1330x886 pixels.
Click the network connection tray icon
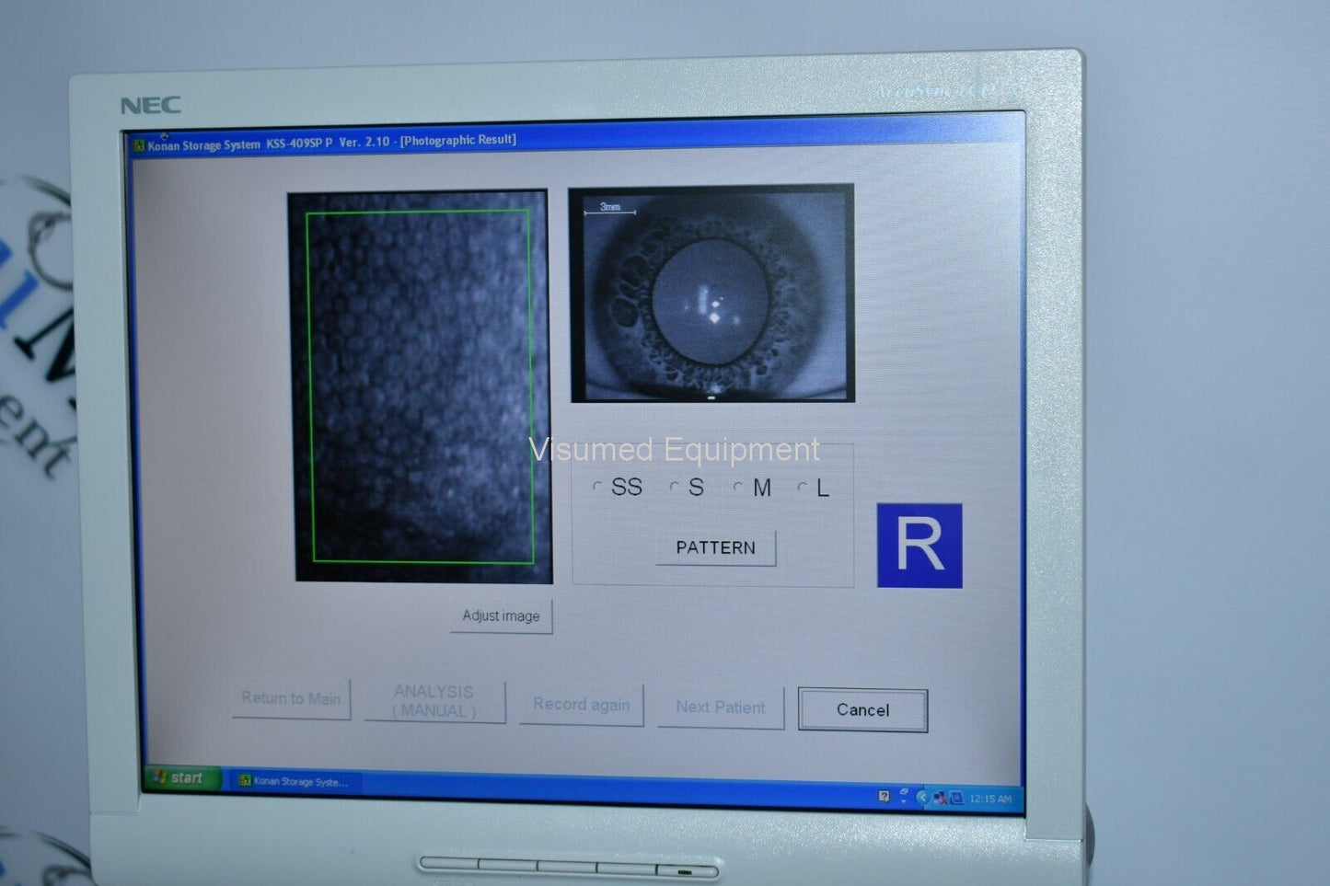(x=940, y=798)
